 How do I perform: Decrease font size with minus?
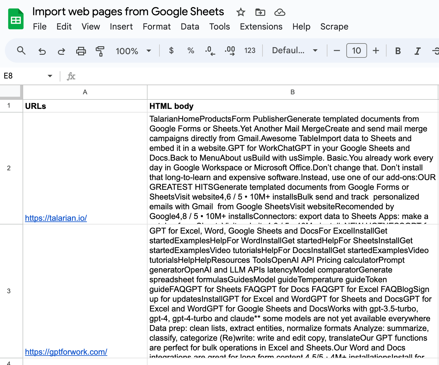pos(337,50)
